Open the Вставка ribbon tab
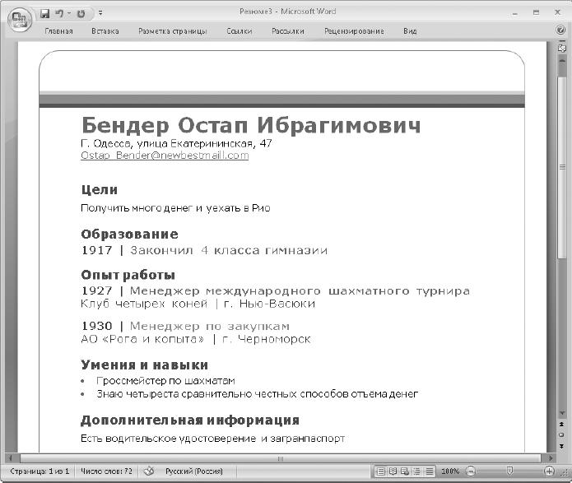This screenshot has width=572, height=483. tap(105, 31)
